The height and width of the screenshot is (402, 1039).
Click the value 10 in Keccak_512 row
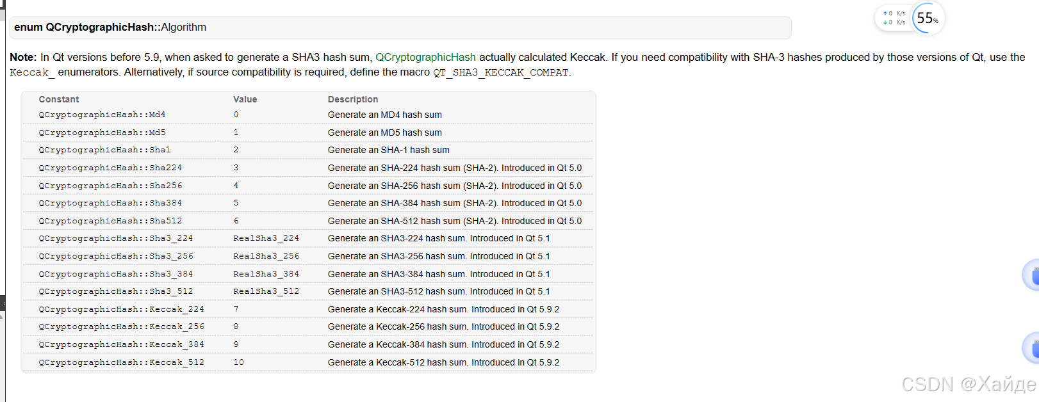coord(238,362)
